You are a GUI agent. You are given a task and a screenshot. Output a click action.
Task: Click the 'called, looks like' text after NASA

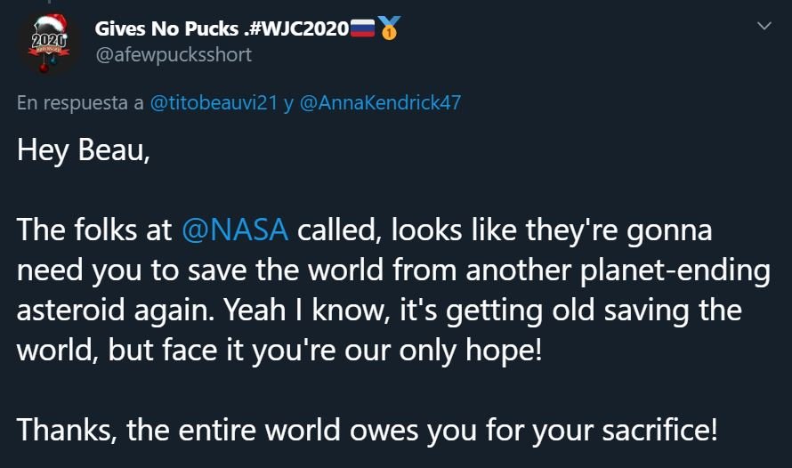(x=407, y=230)
